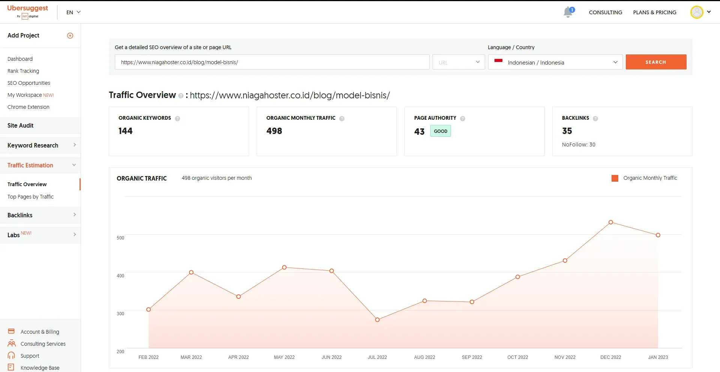Viewport: 720px width, 372px height.
Task: Open the EN language dropdown
Action: point(74,12)
